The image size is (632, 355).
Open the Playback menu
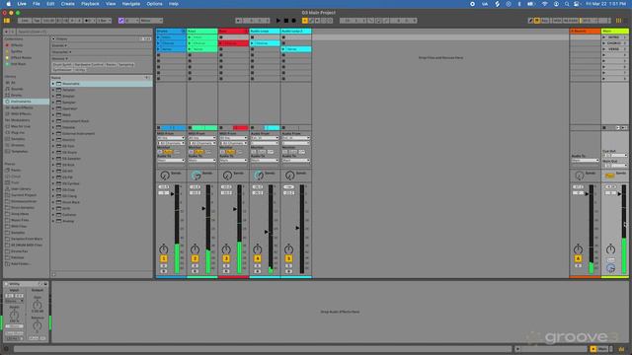pyautogui.click(x=90, y=4)
